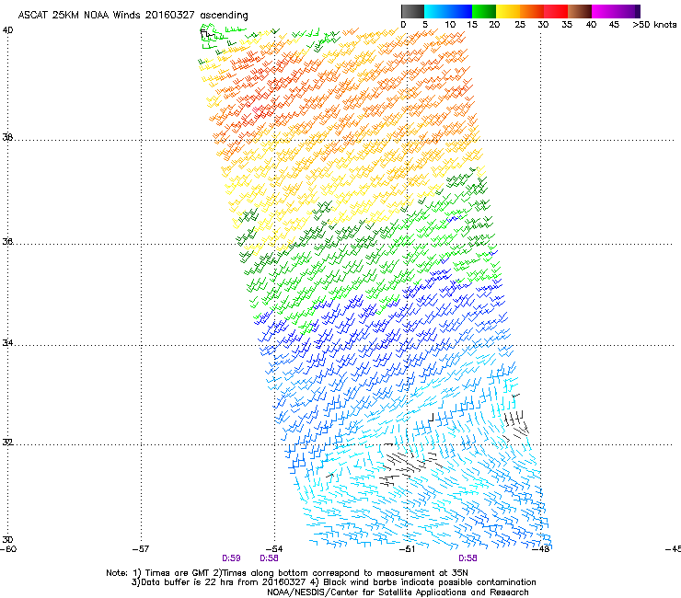Click the '25' label under the color bar
Image resolution: width=681 pixels, height=598 pixels.
pos(520,25)
